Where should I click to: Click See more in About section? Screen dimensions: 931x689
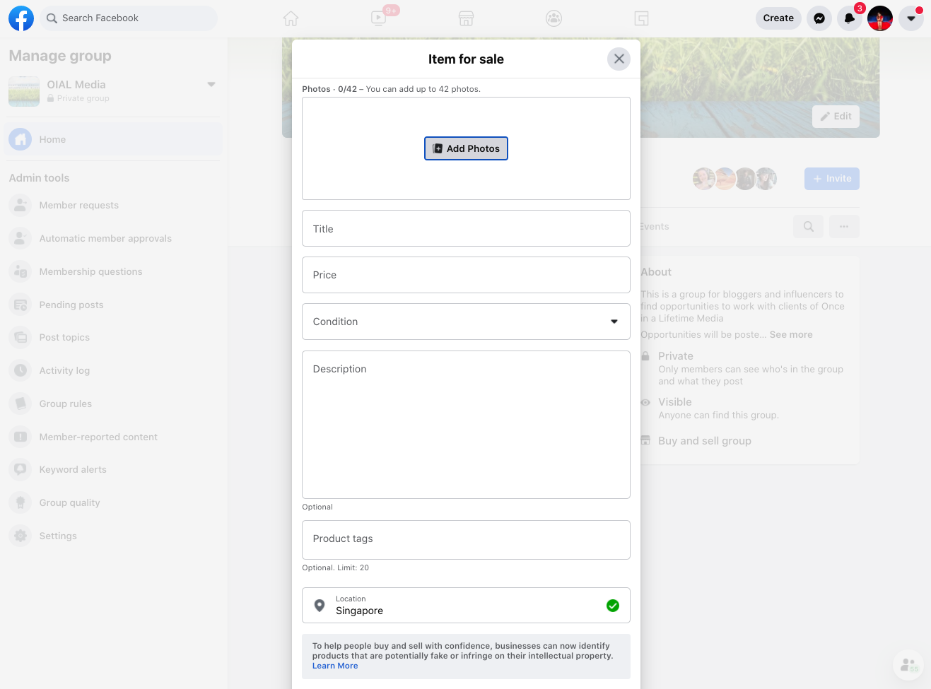(x=791, y=334)
